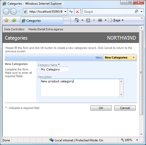This screenshot has width=146, height=145.
Task: Open the Print options dropdown arrow
Action: [106, 20]
